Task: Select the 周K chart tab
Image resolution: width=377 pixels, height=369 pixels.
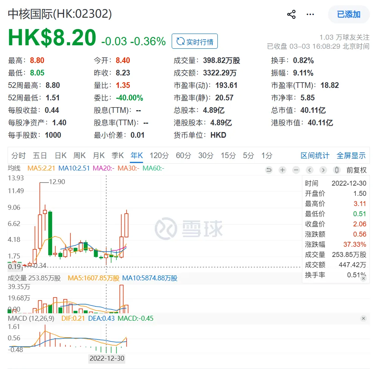Action: [x=80, y=155]
